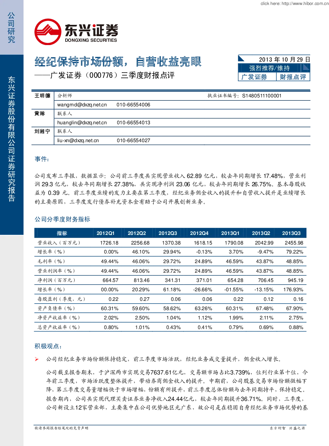Click the email huanglin@dxzq.net.cn

click(82, 123)
